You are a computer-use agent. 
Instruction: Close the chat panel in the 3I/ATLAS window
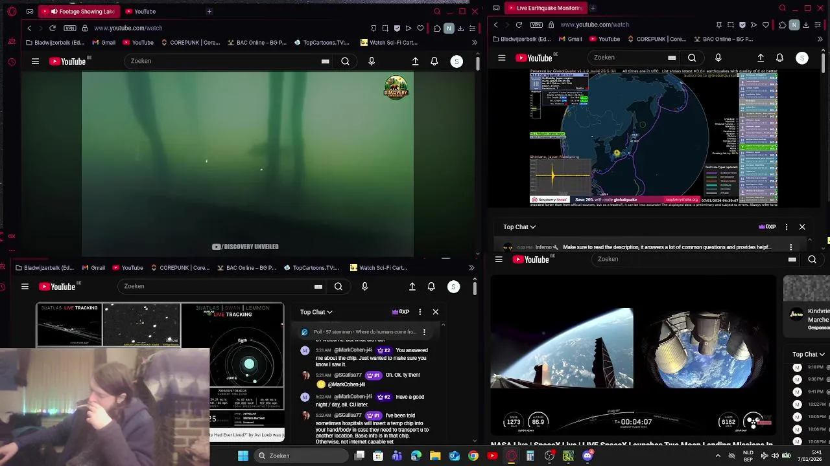(x=436, y=312)
